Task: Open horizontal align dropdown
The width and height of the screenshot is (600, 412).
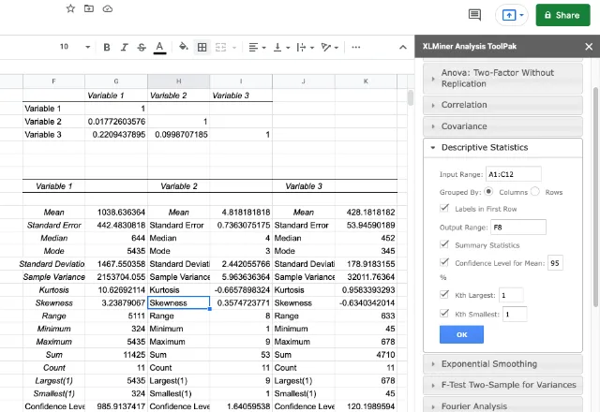Action: [x=257, y=48]
